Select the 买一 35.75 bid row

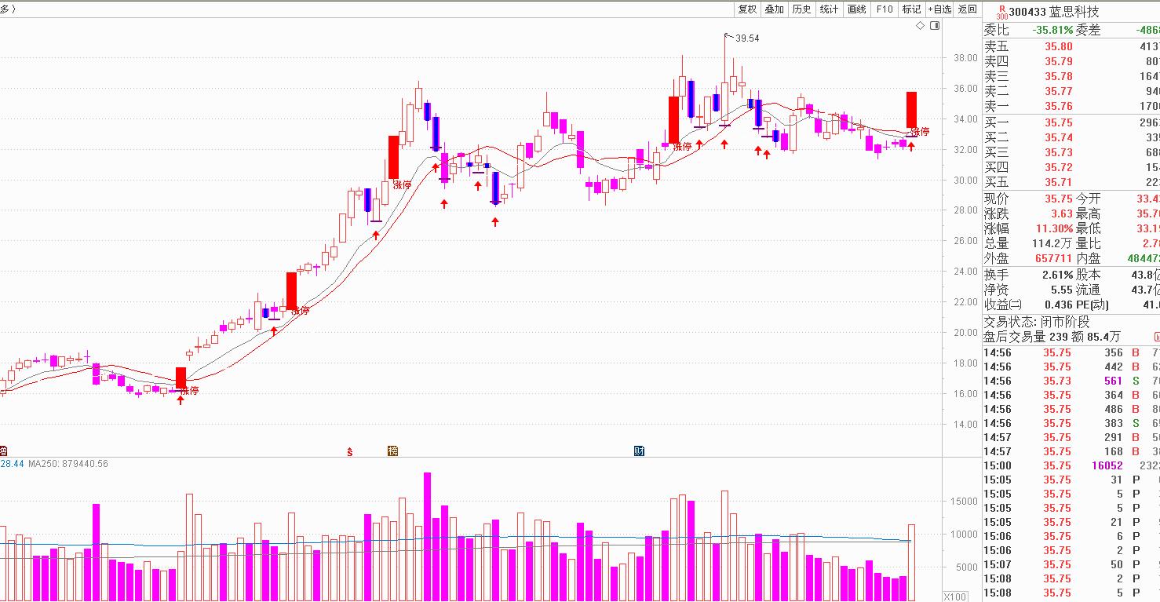(x=1071, y=122)
